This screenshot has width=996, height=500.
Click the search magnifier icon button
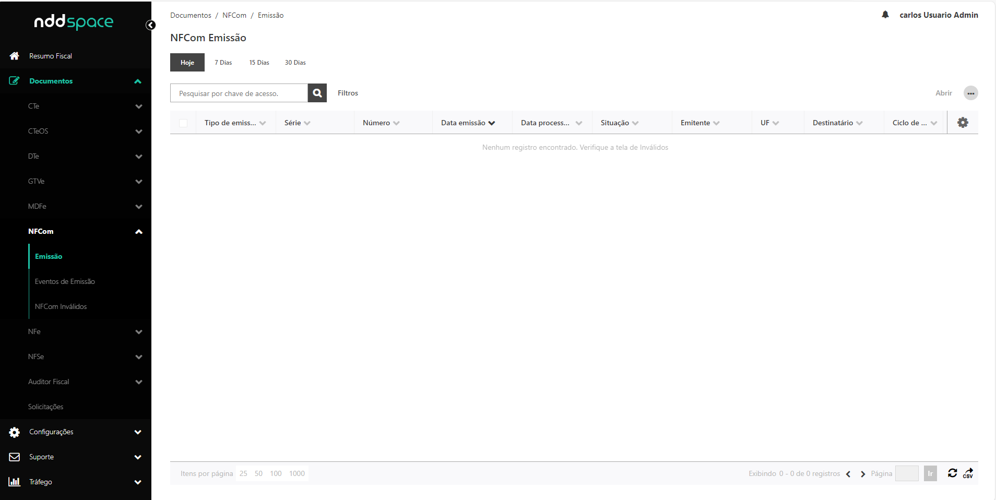pos(317,93)
